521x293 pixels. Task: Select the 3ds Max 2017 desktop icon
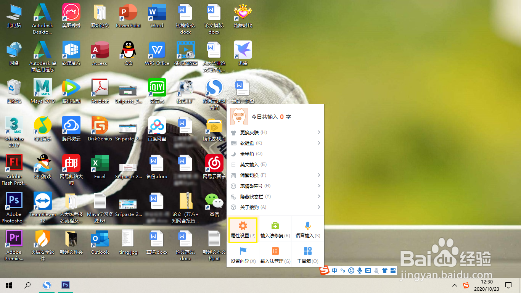tap(14, 132)
